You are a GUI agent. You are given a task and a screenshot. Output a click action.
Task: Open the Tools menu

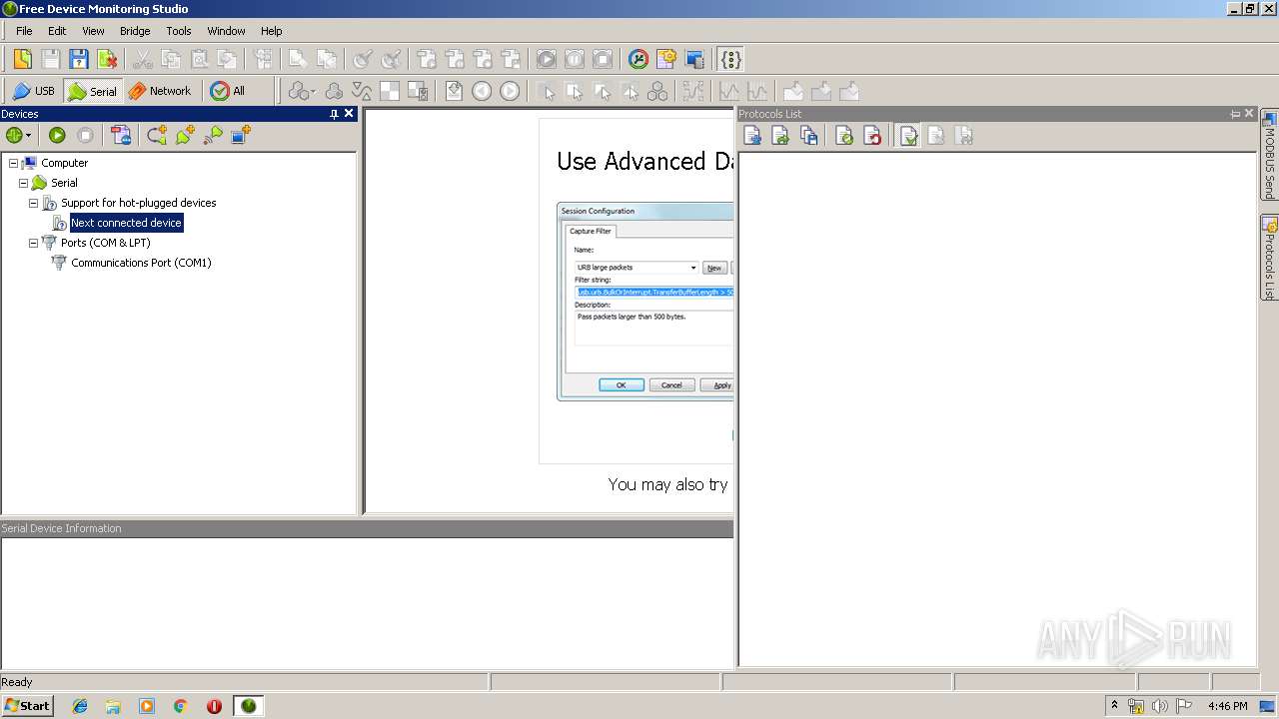(179, 31)
